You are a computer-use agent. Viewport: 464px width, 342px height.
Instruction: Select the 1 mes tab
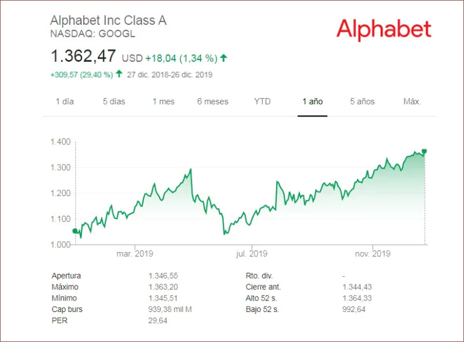pos(164,102)
